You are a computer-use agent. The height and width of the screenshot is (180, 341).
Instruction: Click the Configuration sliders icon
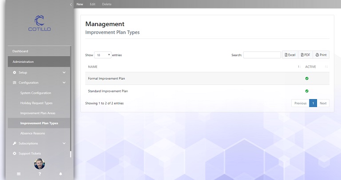tap(14, 83)
